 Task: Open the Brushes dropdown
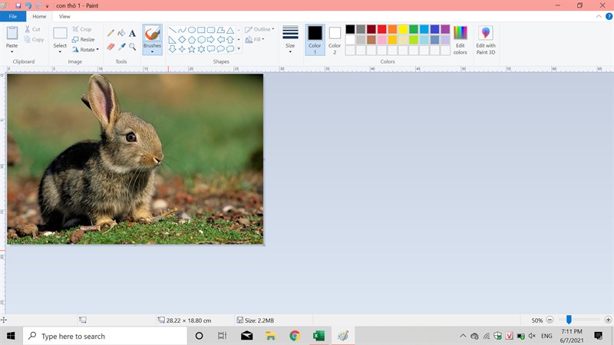click(152, 51)
